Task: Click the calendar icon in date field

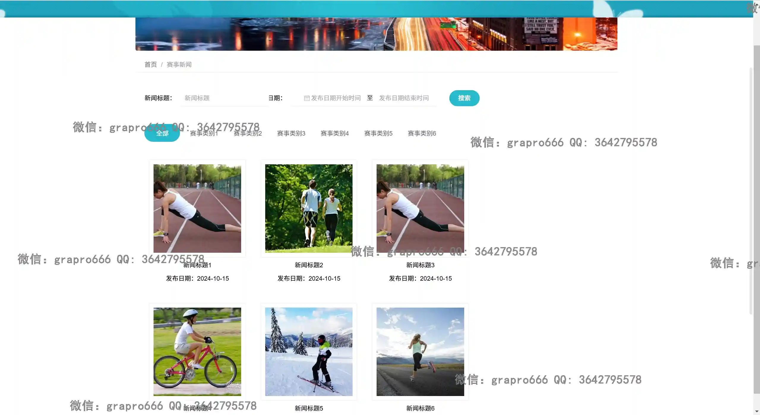Action: (x=306, y=98)
